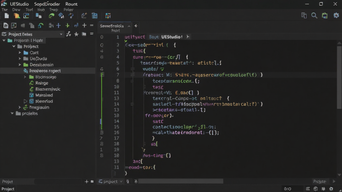Image resolution: width=342 pixels, height=192 pixels.
Task: Click the first document icon in second toolbar
Action: tap(6, 26)
